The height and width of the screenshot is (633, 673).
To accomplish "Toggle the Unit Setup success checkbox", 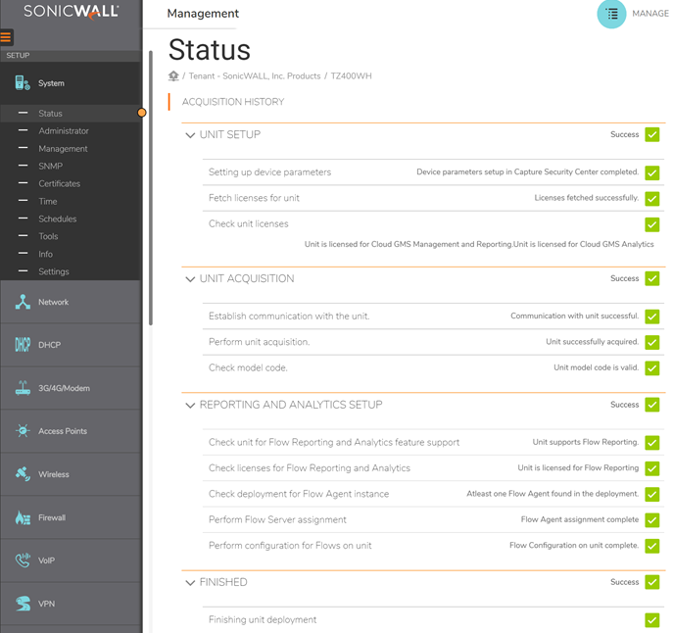I will (651, 135).
